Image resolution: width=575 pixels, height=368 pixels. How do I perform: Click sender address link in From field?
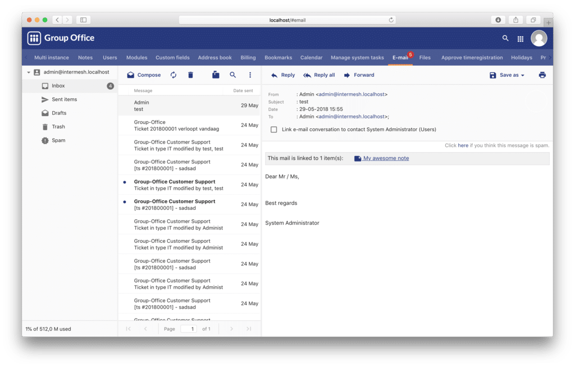coord(352,94)
